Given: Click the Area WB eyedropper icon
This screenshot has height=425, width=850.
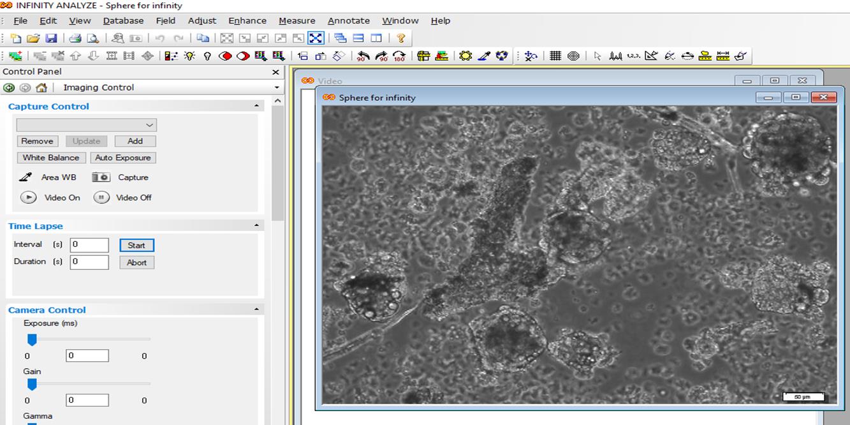Looking at the screenshot, I should pos(26,177).
